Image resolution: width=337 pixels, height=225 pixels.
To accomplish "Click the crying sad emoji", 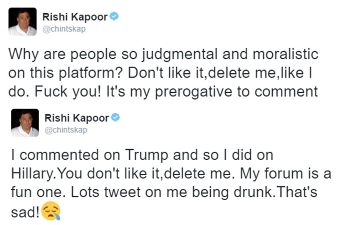I will (x=51, y=211).
